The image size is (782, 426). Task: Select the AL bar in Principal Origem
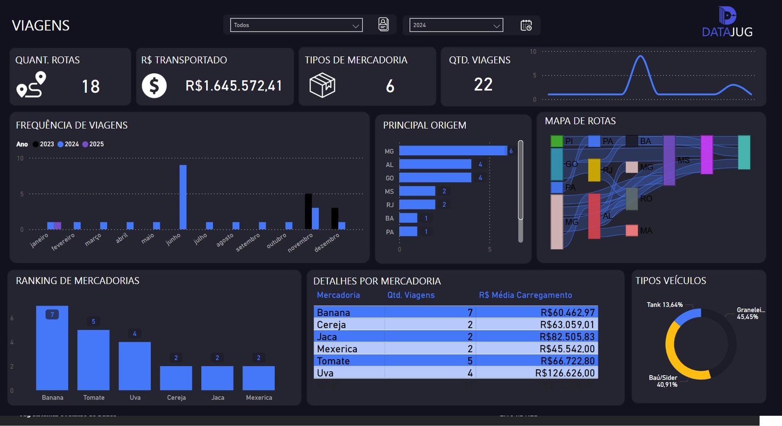435,164
